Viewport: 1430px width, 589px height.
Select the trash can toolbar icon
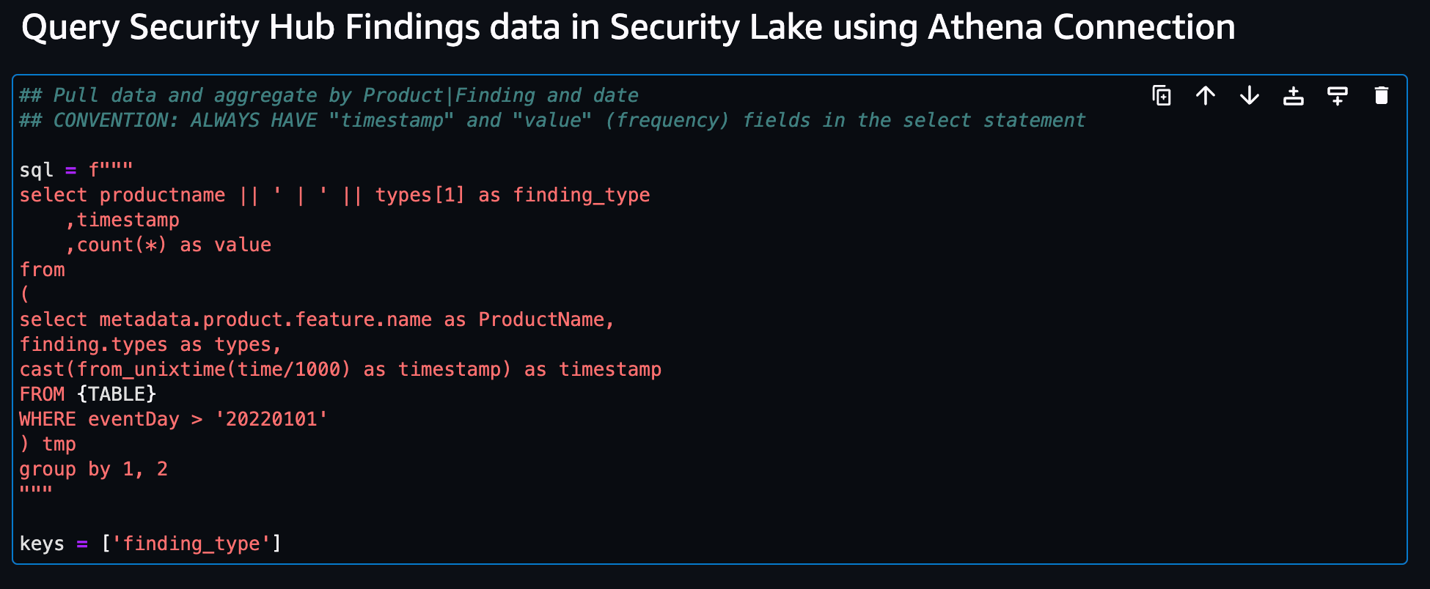click(x=1382, y=95)
